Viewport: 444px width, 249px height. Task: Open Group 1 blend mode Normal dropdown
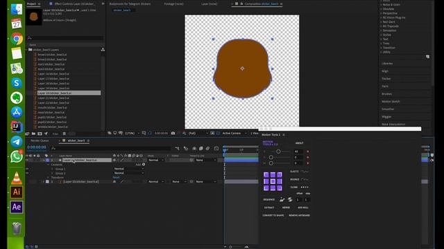129,169
